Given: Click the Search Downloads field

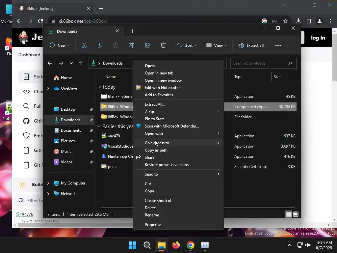Looking at the screenshot, I should click(263, 63).
